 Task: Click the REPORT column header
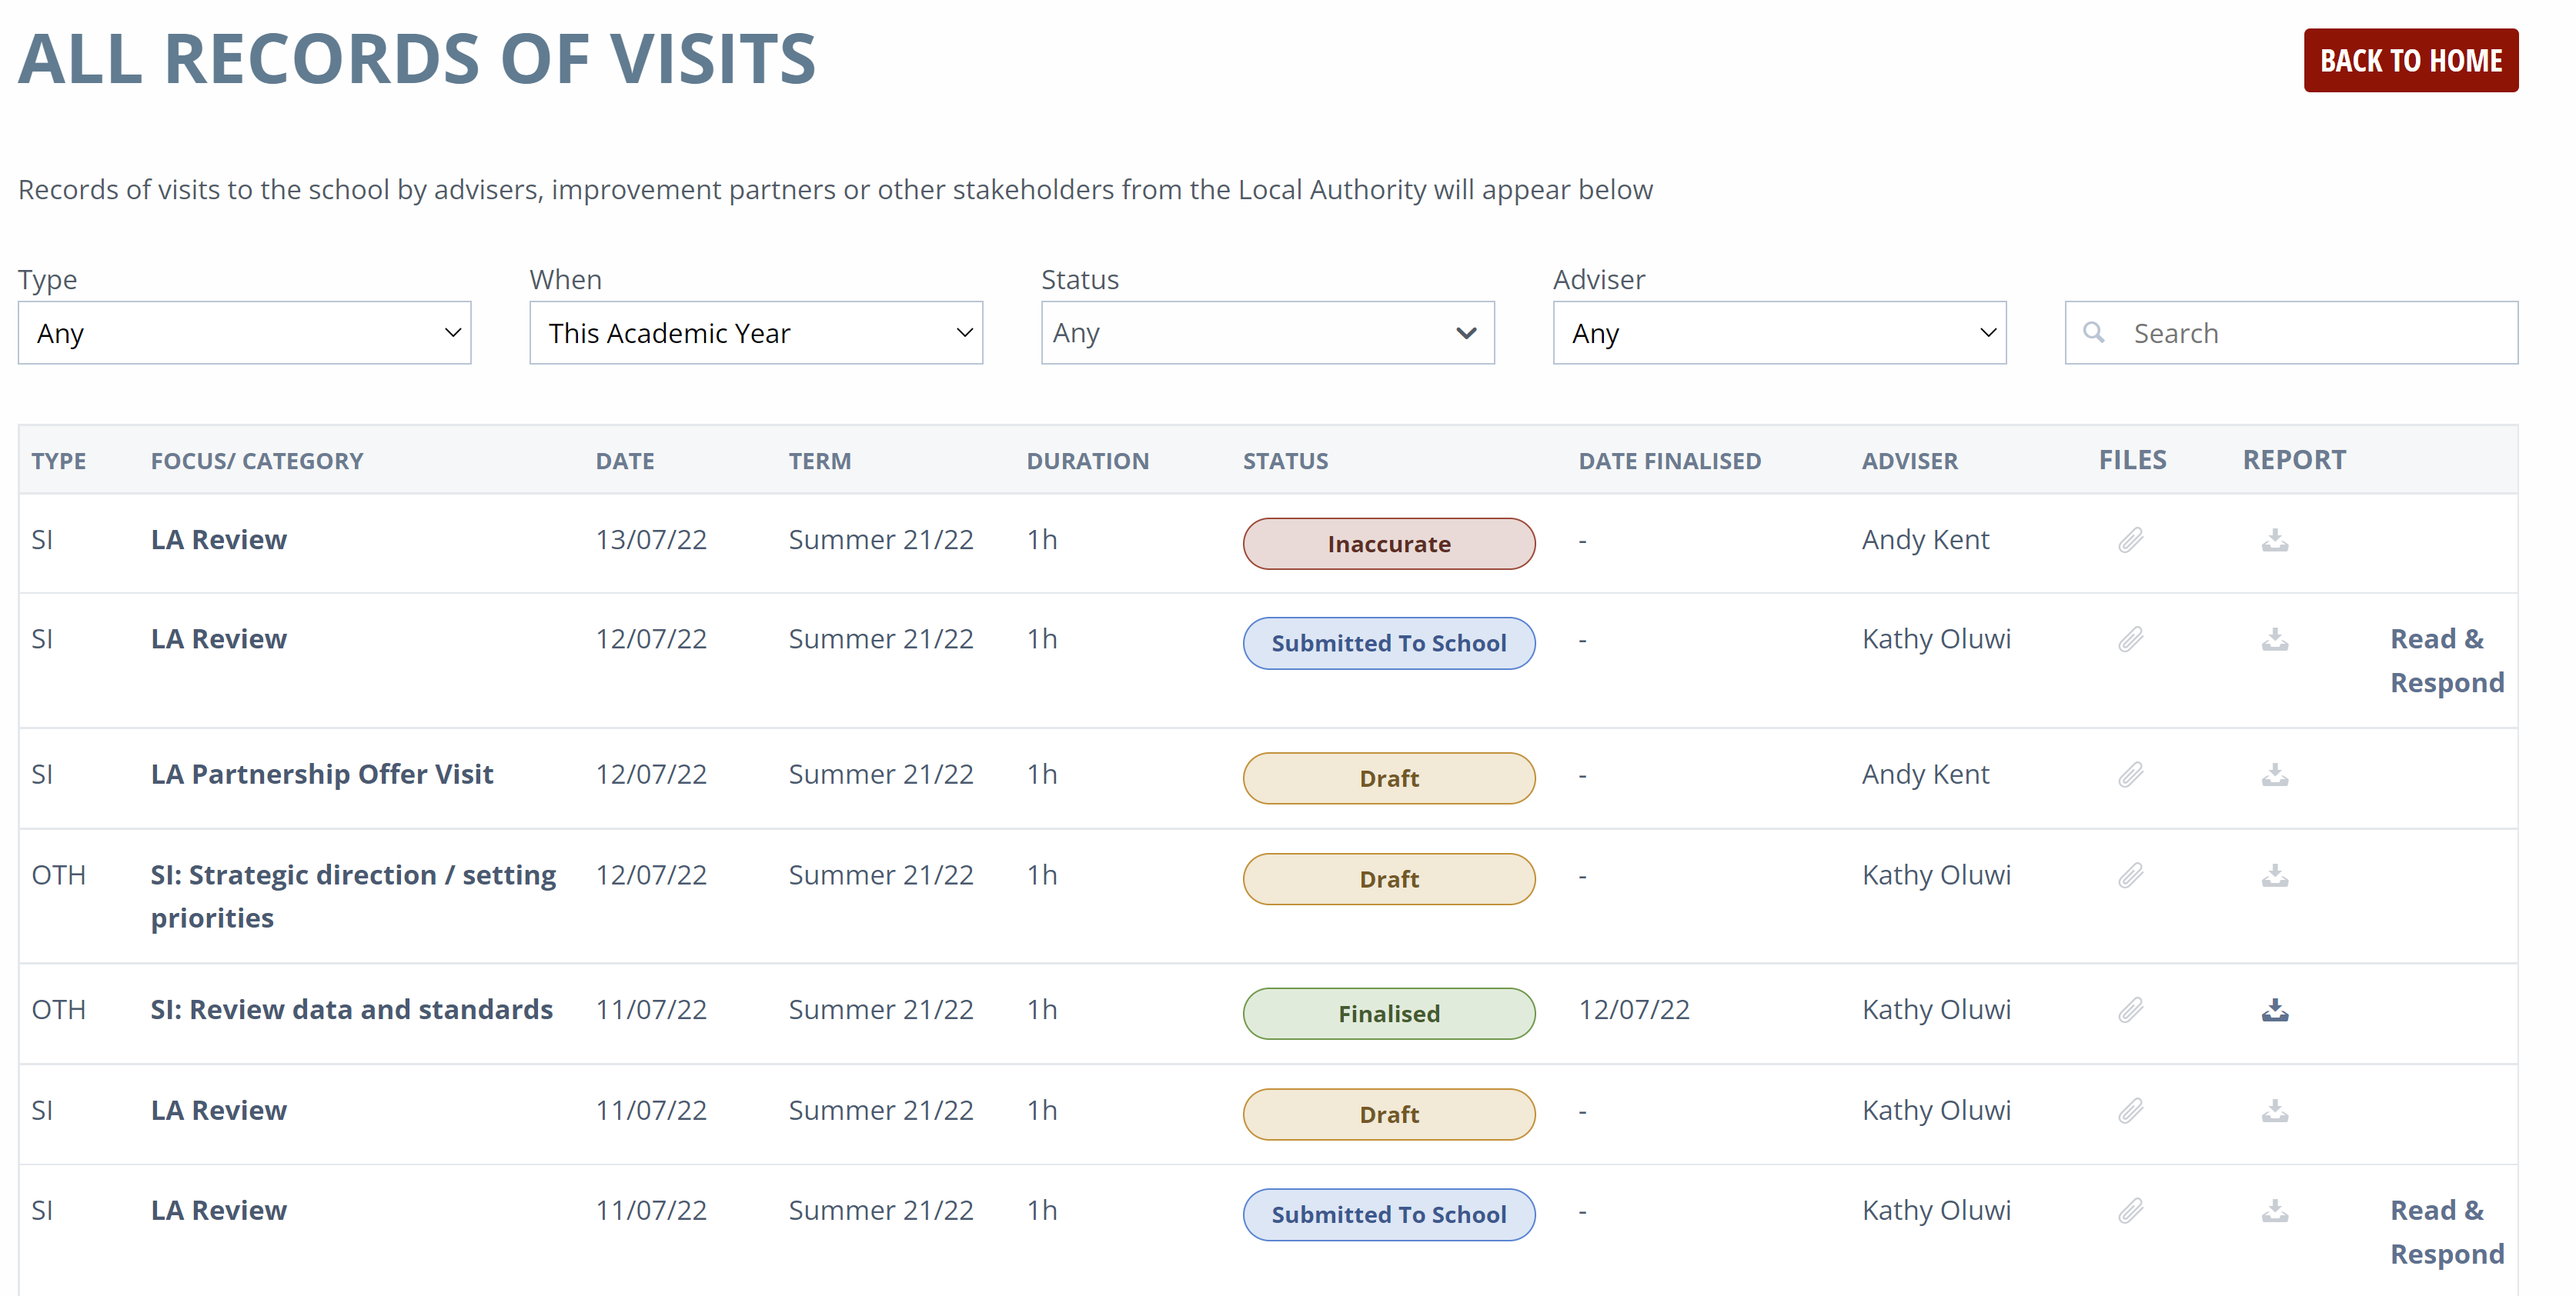point(2293,460)
